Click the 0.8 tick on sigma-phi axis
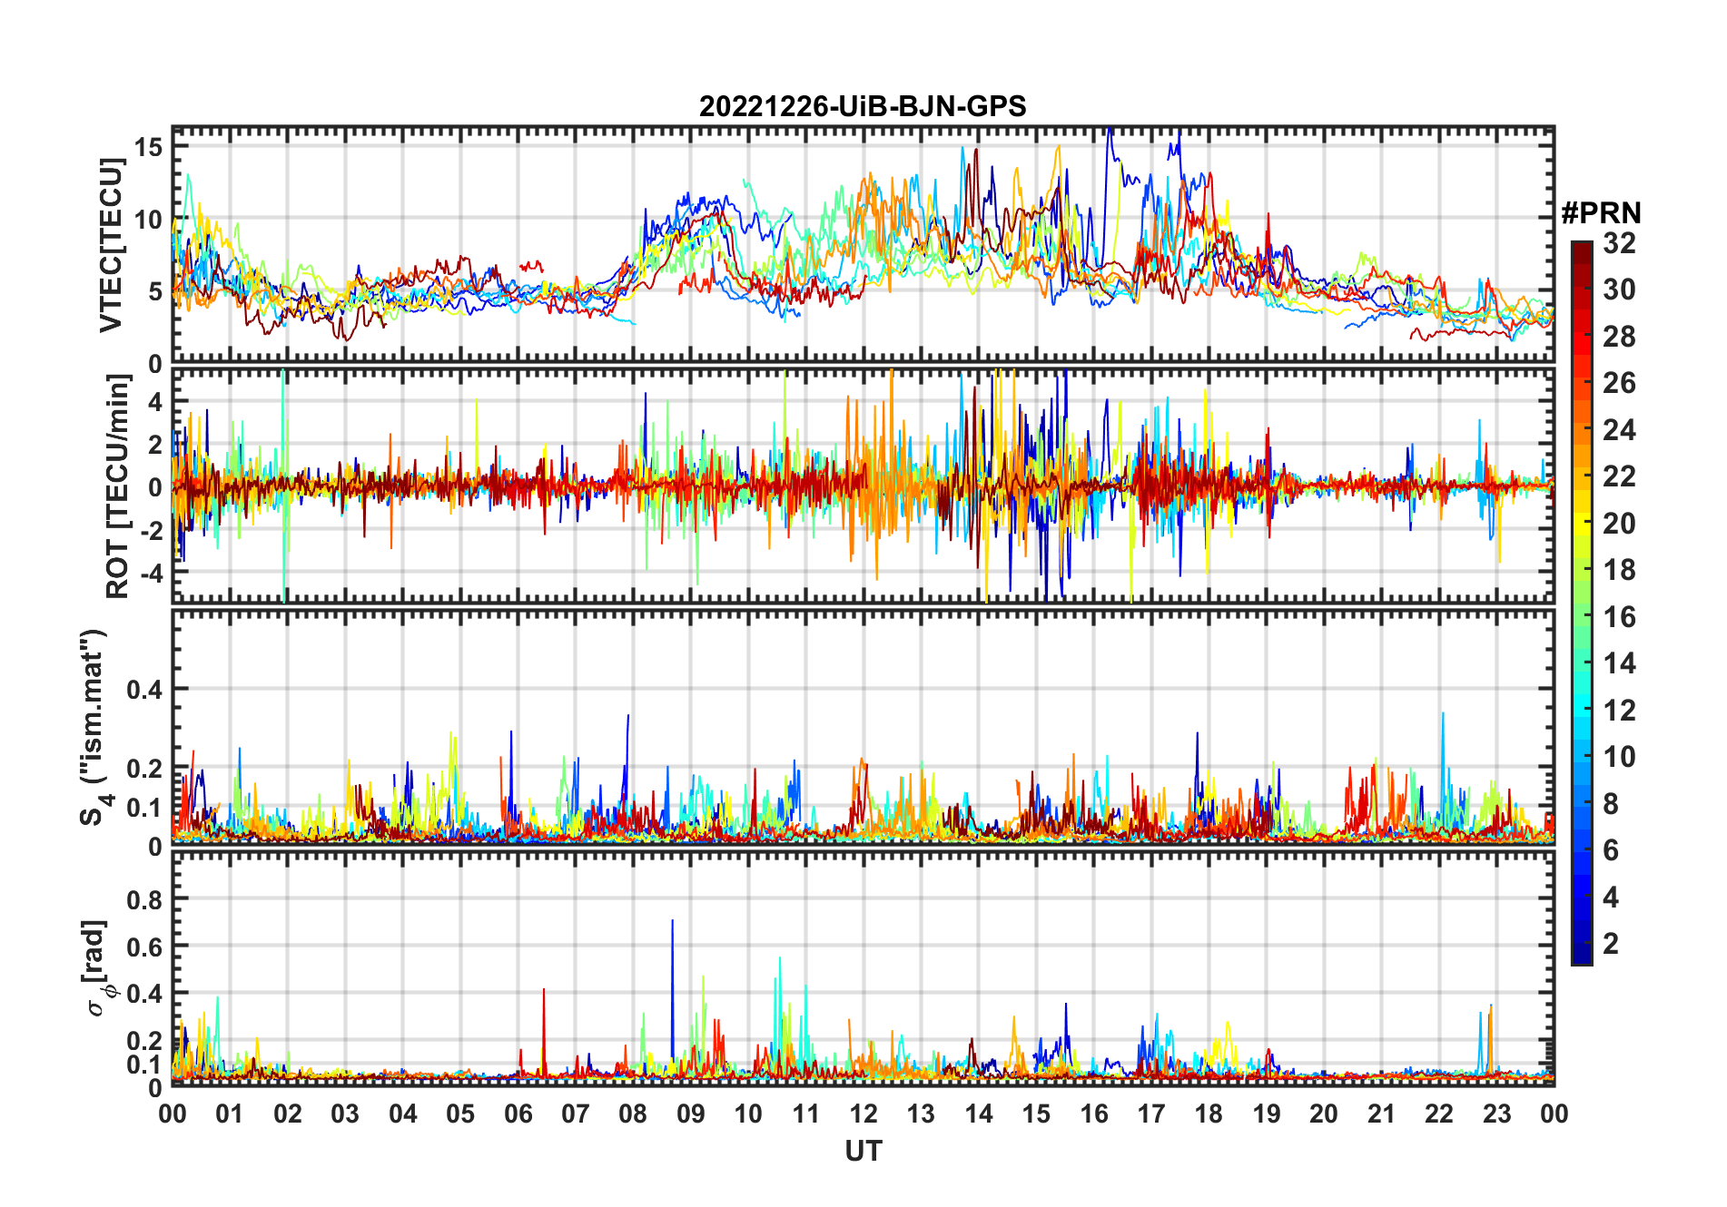This screenshot has width=1727, height=1207. 144,899
